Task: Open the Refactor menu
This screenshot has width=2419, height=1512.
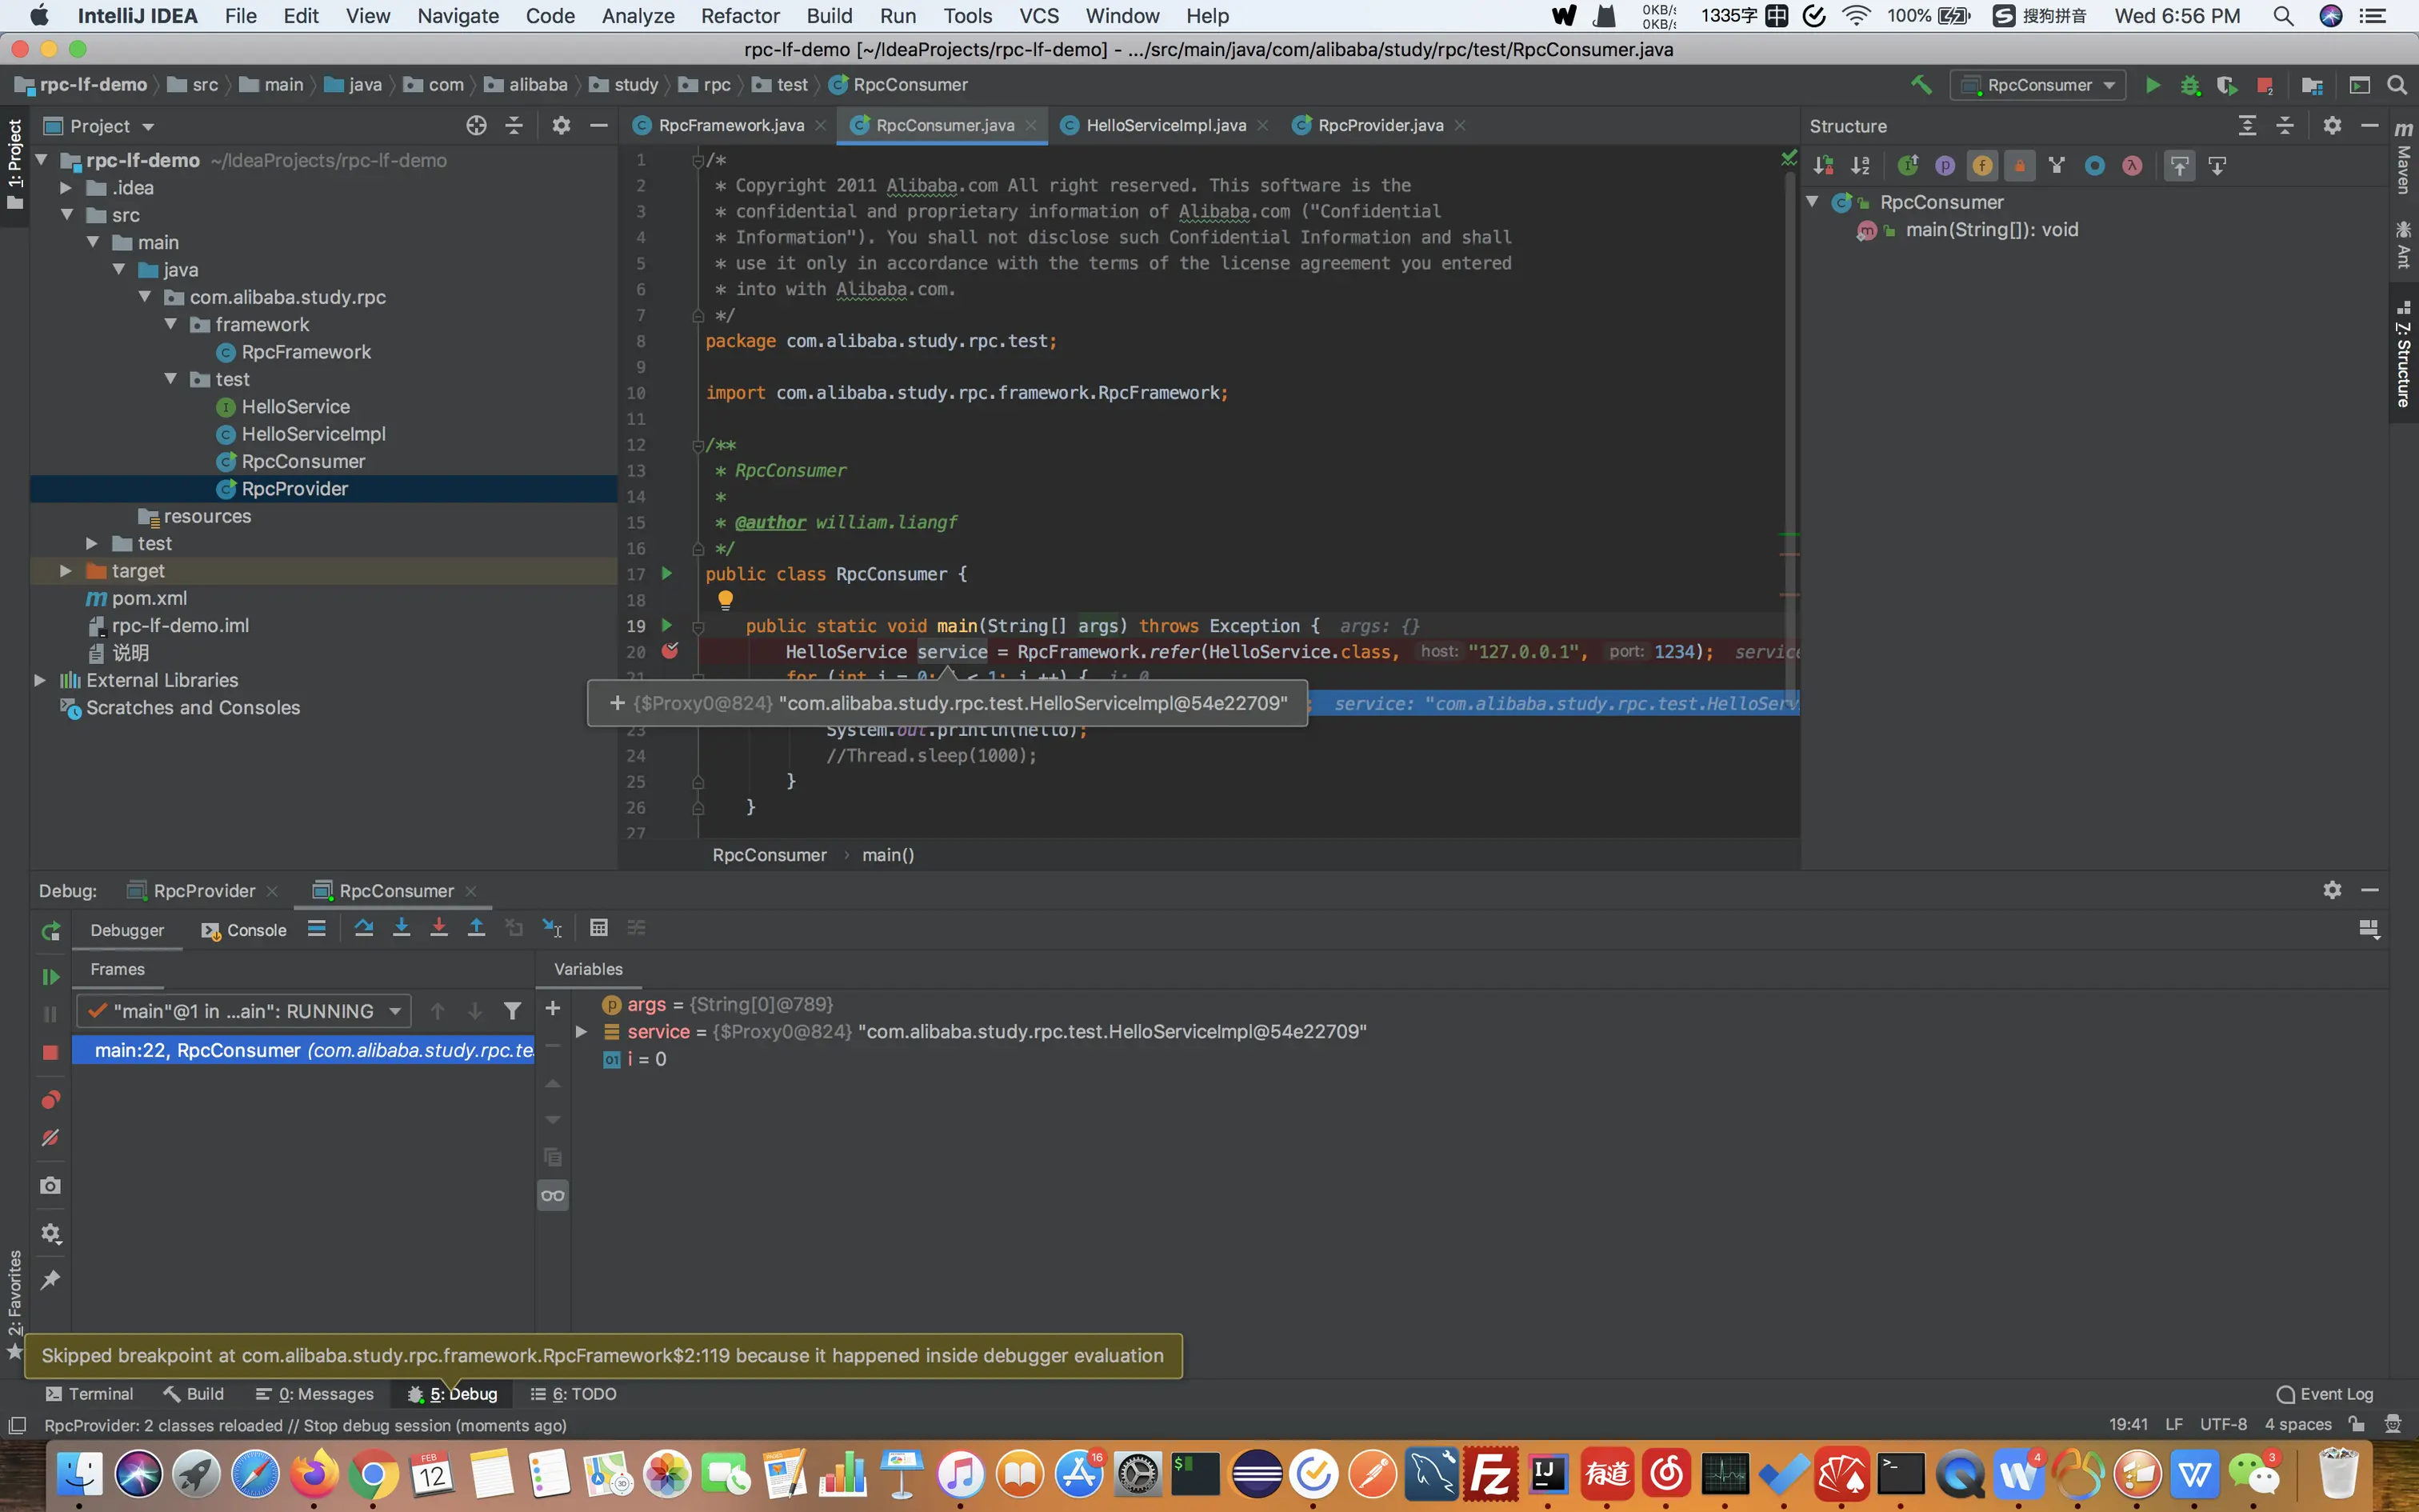Action: [x=740, y=16]
